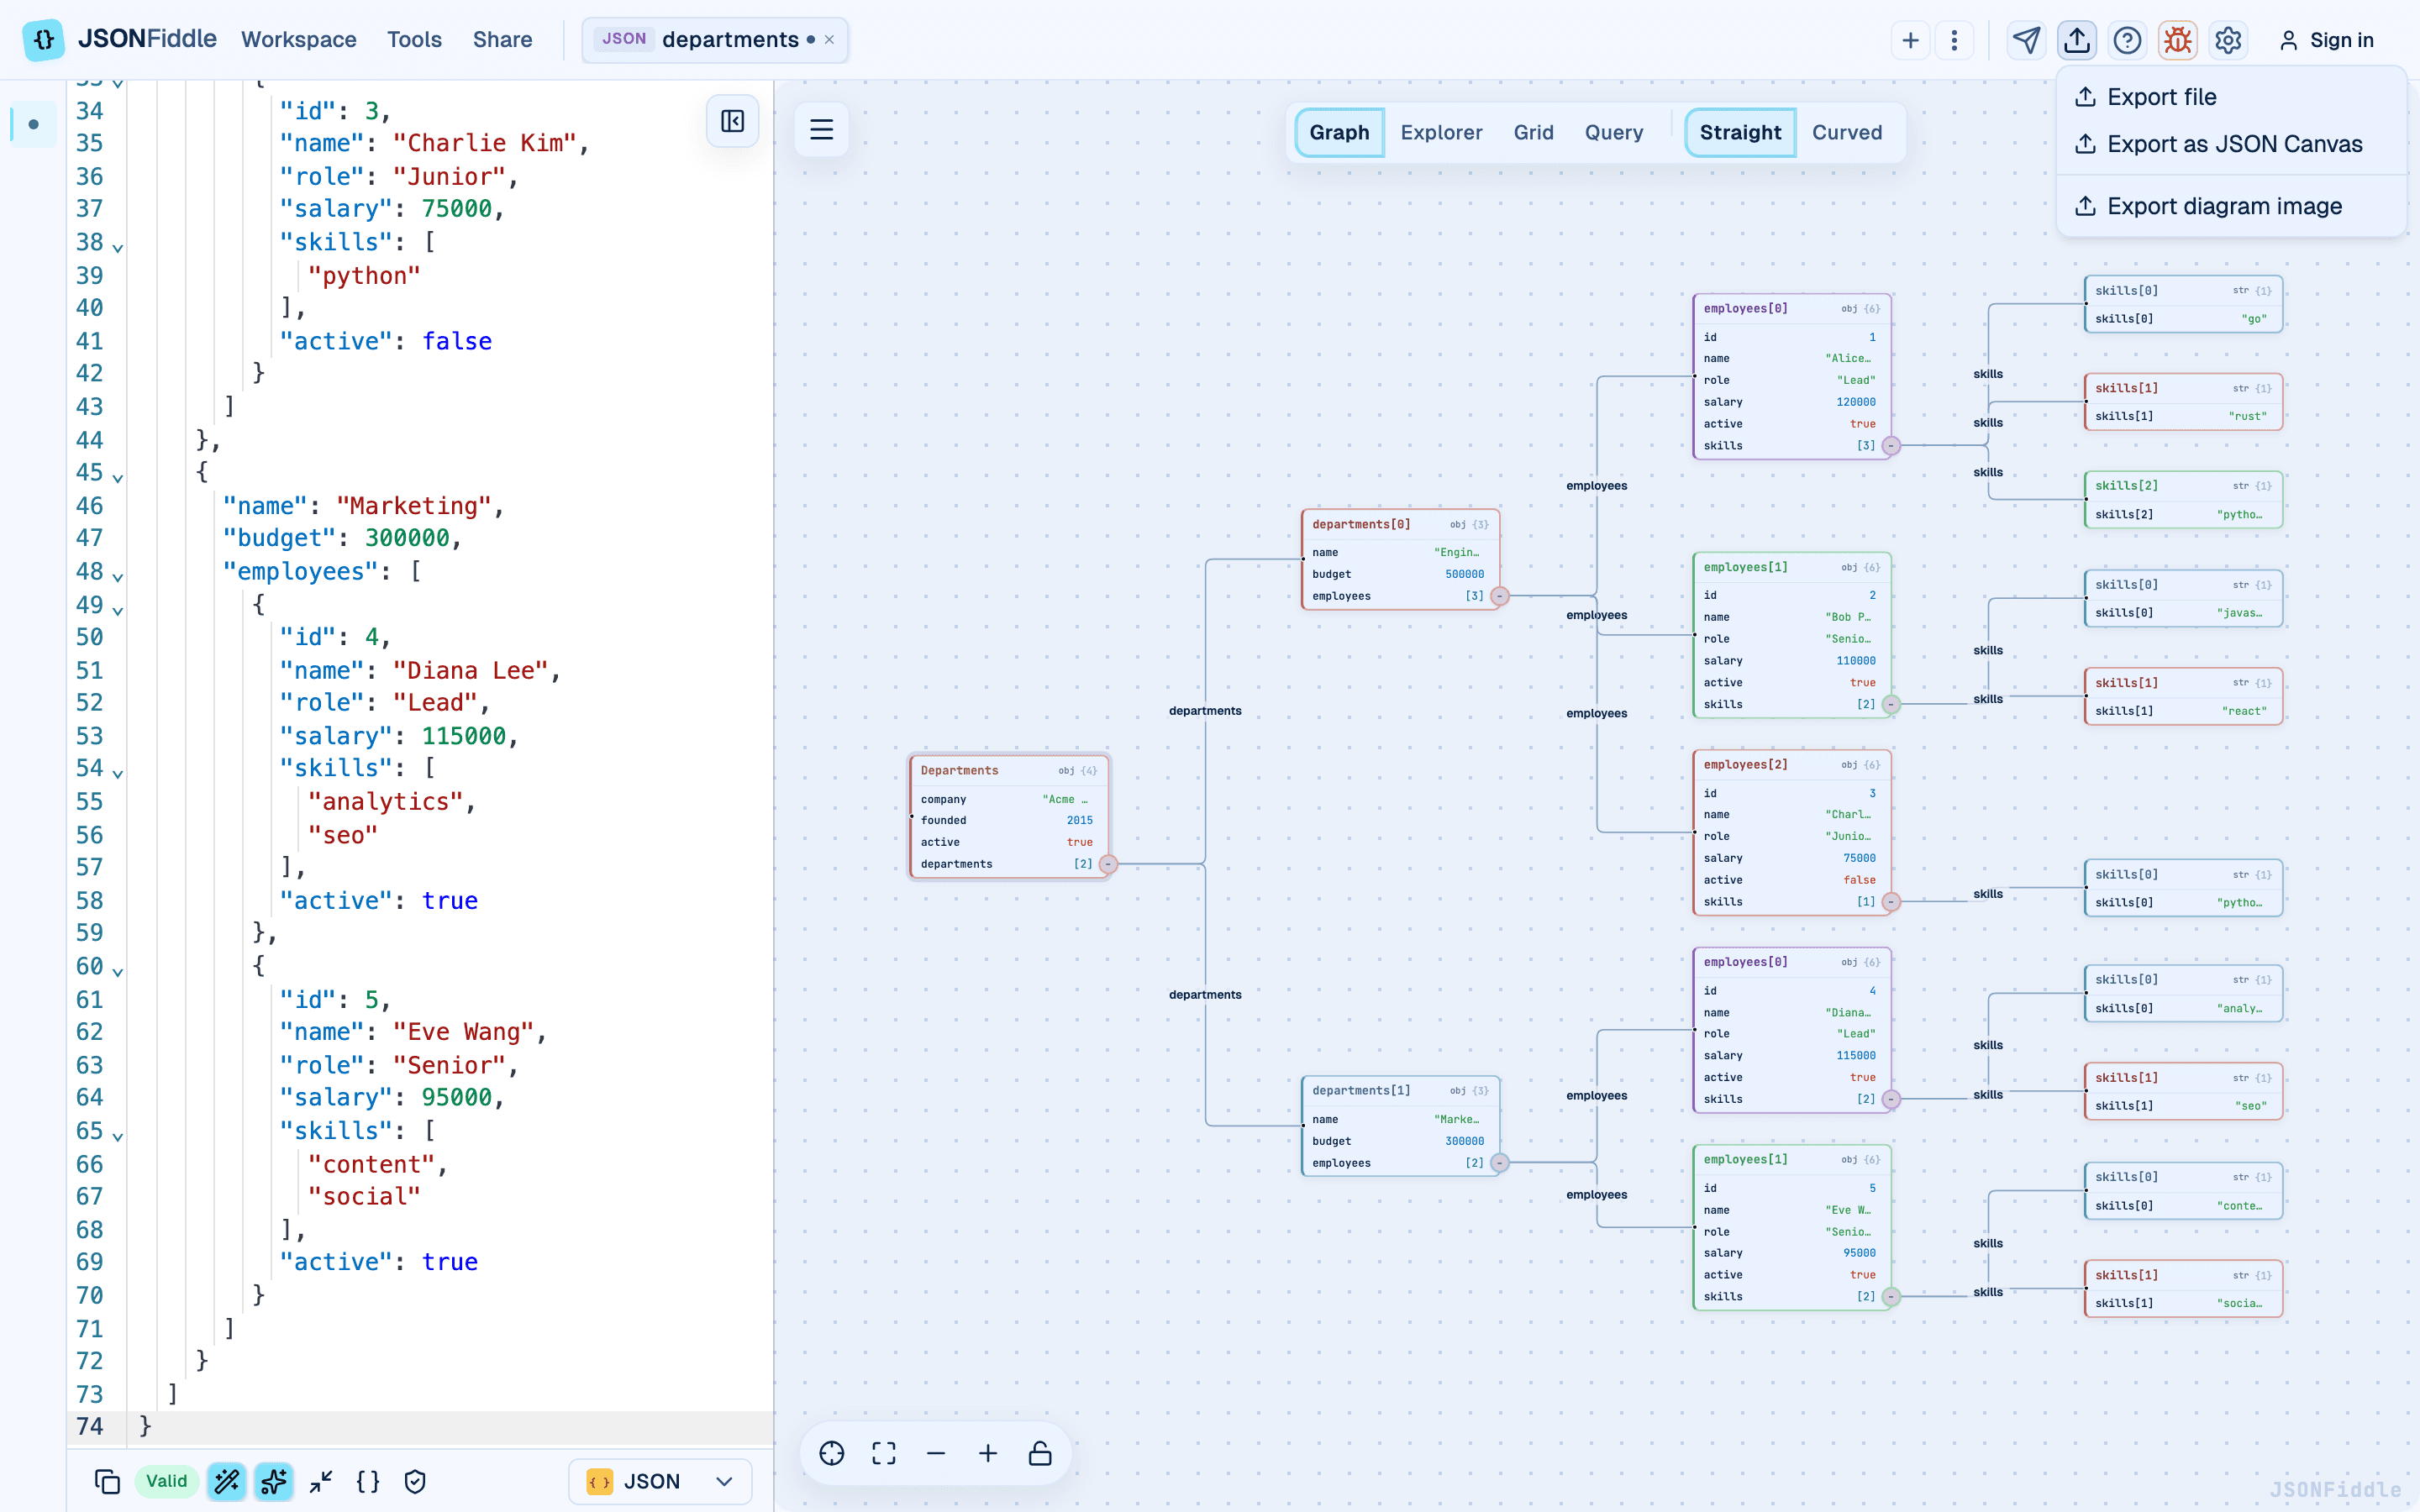Click the skills[1] "react" node
Screen dimensions: 2420x1512
(x=2183, y=697)
